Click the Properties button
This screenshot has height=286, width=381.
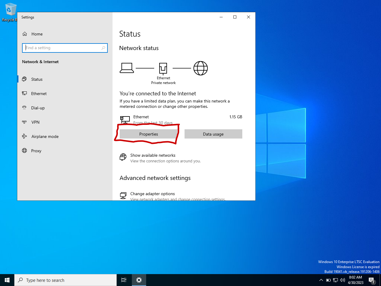point(149,134)
